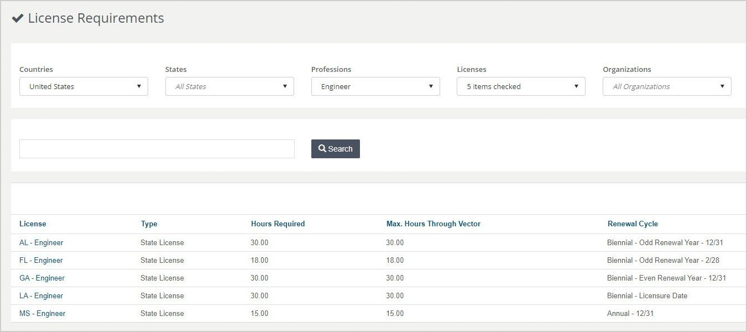Viewport: 747px width, 332px height.
Task: Open the Countries dropdown showing United States
Action: point(83,86)
